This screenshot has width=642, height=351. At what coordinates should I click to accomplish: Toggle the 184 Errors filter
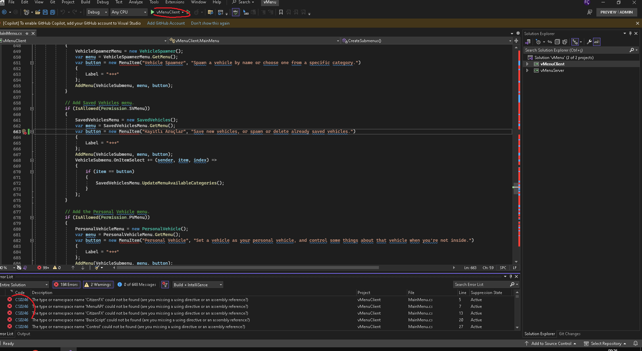[66, 285]
